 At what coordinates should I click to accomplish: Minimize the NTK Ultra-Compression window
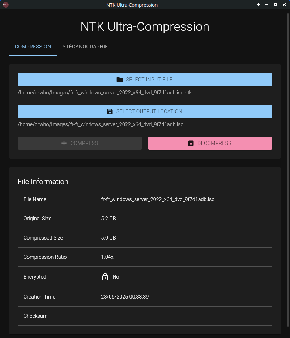coord(267,5)
